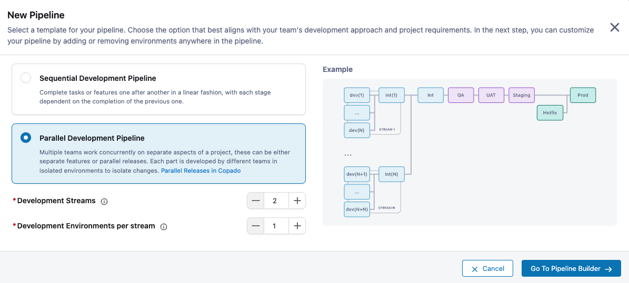Click the Parallel Development Pipeline title text

coord(92,138)
